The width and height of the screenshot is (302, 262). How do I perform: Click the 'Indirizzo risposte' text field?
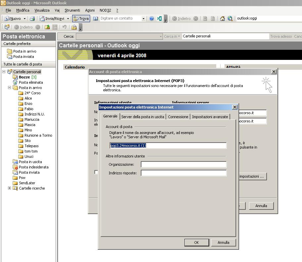click(184, 173)
